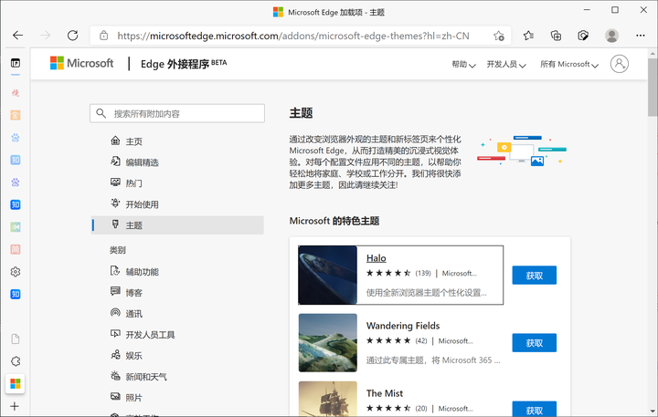Image resolution: width=658 pixels, height=417 pixels.
Task: Switch to the blank document tab
Action: coord(16,339)
